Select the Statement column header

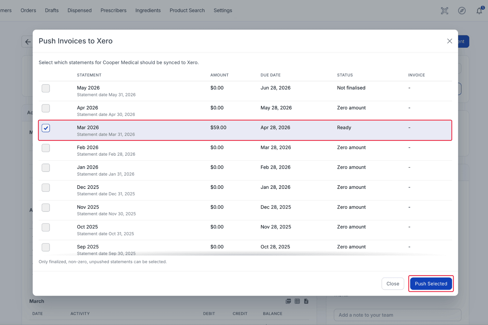(x=89, y=75)
